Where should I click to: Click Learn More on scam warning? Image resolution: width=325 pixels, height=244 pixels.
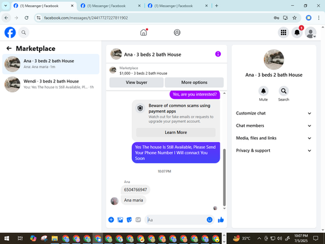[x=175, y=132]
